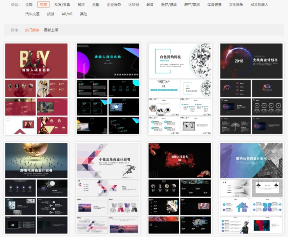Choose the 金融 category
The height and width of the screenshot is (237, 288).
pyautogui.click(x=96, y=4)
